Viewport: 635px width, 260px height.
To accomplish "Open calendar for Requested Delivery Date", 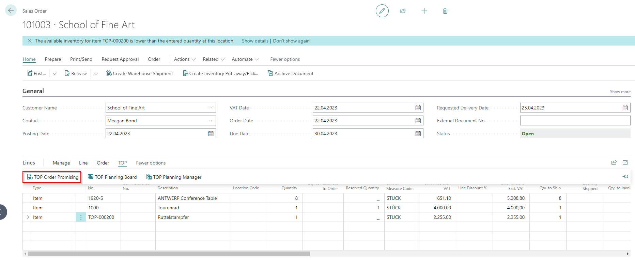I will click(625, 108).
